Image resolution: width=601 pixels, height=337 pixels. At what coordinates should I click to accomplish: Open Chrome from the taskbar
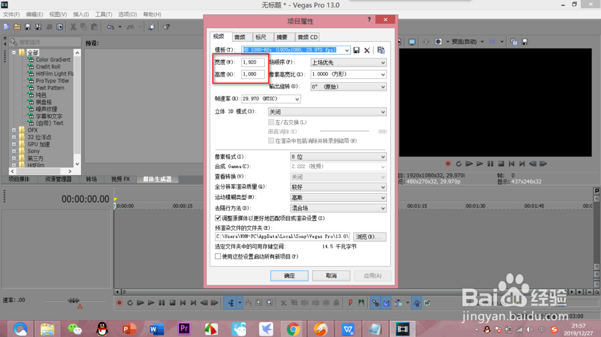[293, 329]
